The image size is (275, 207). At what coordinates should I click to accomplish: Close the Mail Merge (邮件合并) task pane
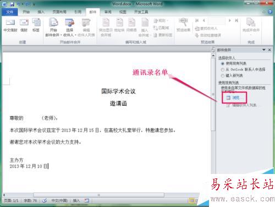click(269, 50)
